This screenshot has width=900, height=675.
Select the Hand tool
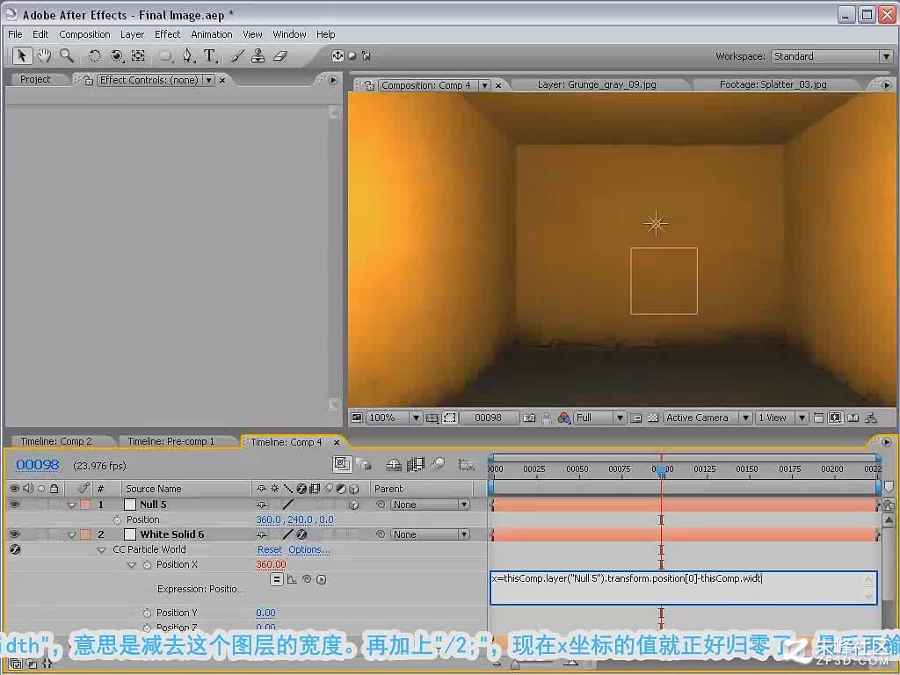click(x=44, y=55)
